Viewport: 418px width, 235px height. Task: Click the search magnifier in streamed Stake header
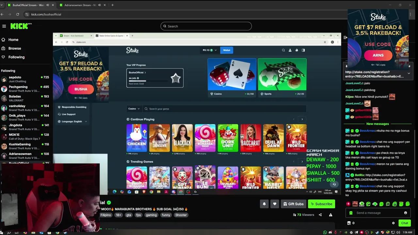coord(283,50)
